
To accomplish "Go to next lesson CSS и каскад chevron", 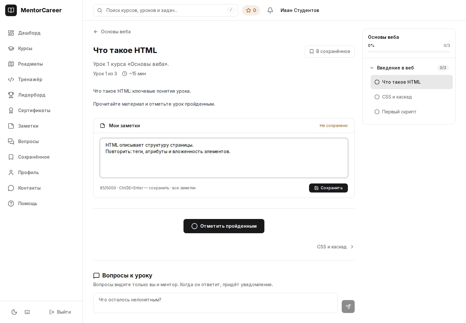I will (x=352, y=247).
